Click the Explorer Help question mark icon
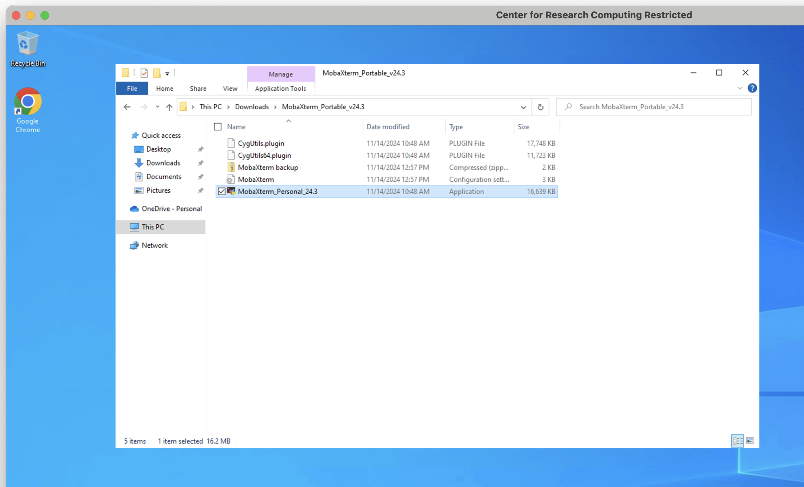 752,88
